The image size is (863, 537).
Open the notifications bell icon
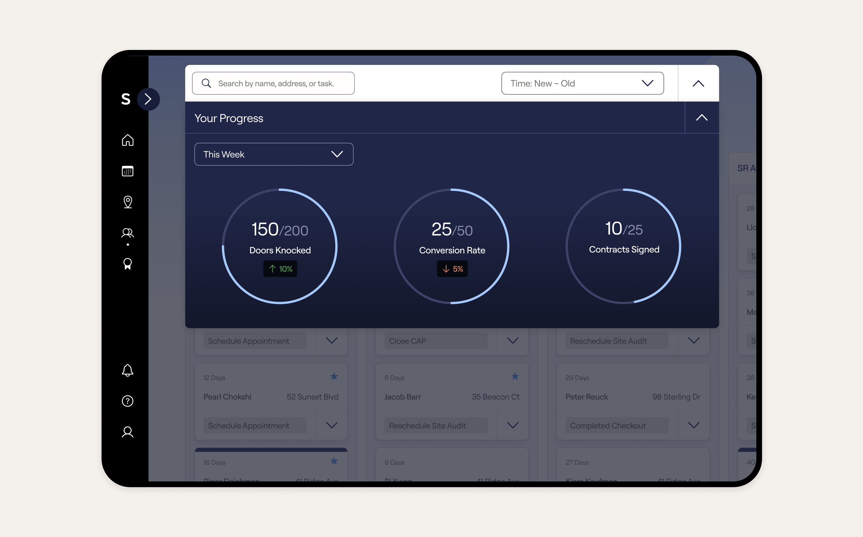[128, 371]
